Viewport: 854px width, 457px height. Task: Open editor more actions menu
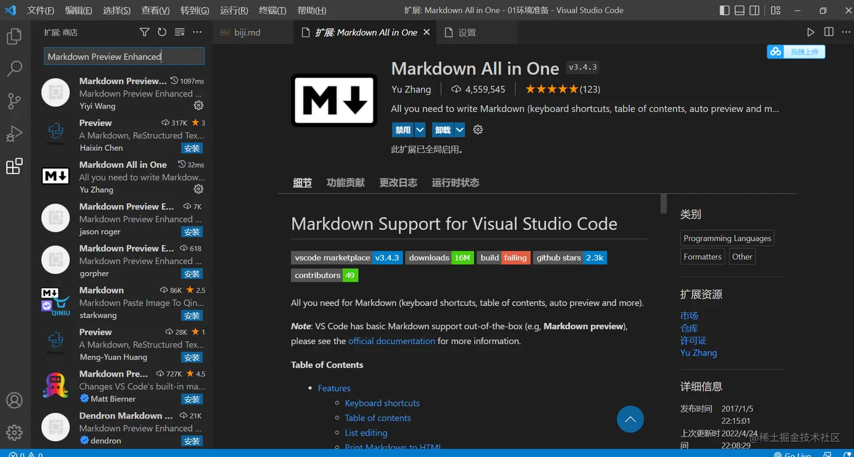pos(845,32)
